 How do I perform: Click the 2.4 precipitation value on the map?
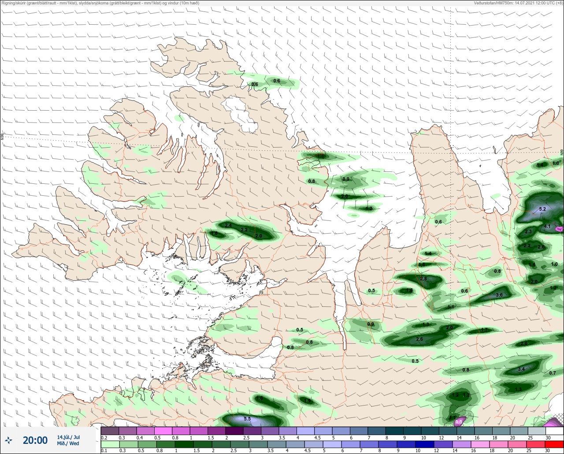tap(228, 225)
